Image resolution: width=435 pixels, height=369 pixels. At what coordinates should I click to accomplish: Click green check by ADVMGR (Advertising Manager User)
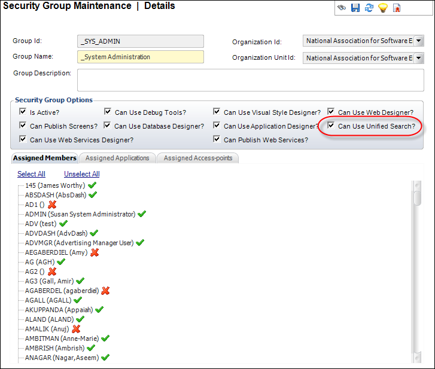pos(140,243)
